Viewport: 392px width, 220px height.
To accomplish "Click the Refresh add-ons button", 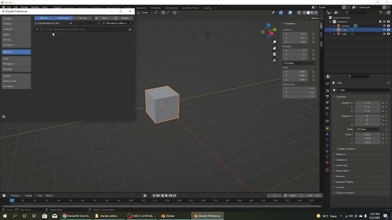I will coord(123,18).
